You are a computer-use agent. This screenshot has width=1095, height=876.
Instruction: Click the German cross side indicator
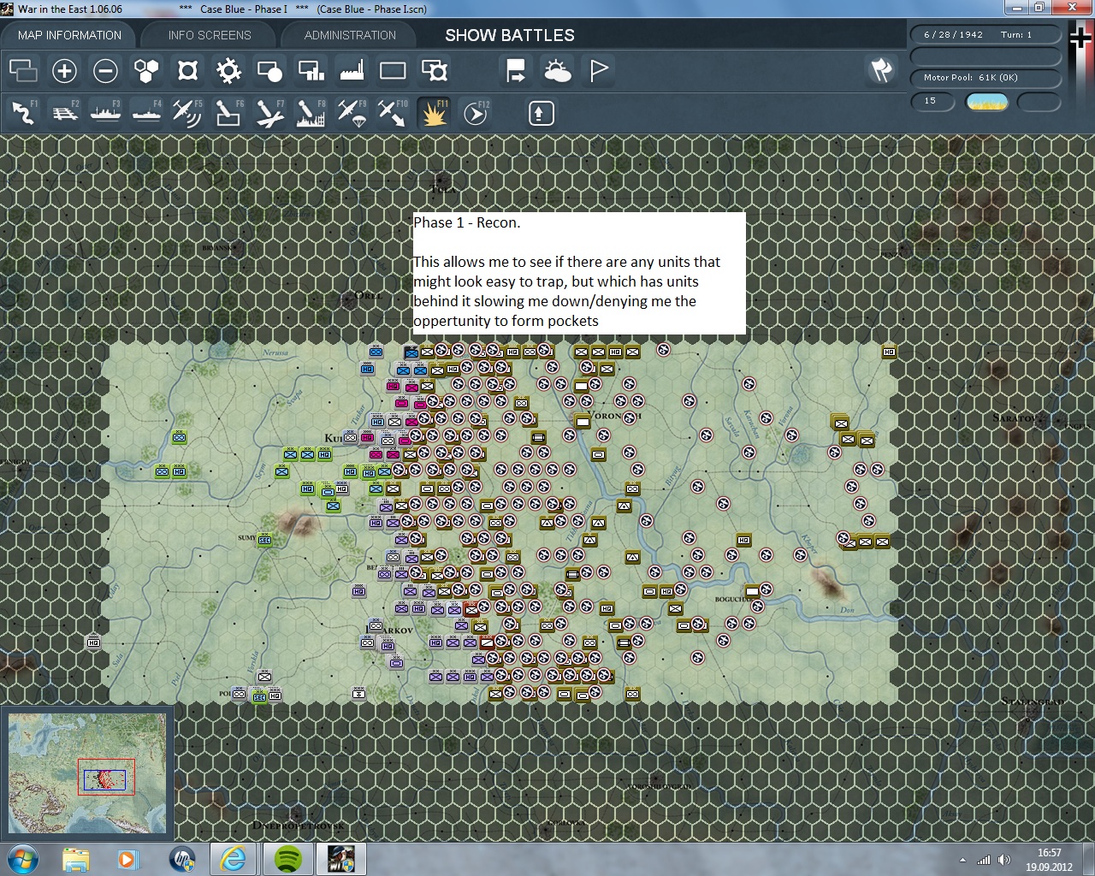[1080, 38]
